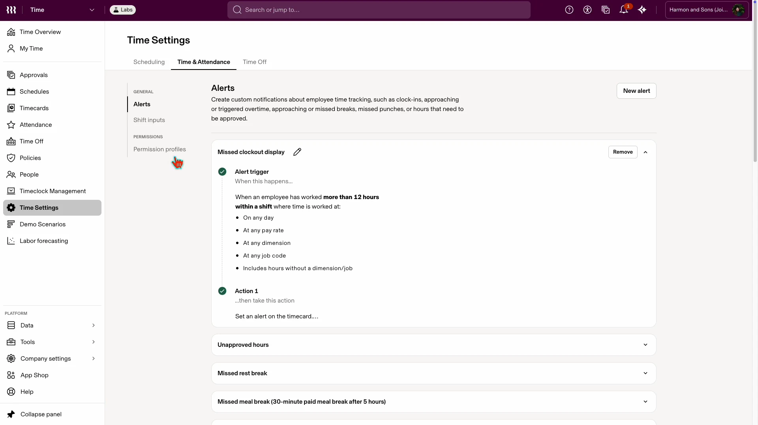The height and width of the screenshot is (425, 758).
Task: Open My Time page
Action: [x=52, y=49]
